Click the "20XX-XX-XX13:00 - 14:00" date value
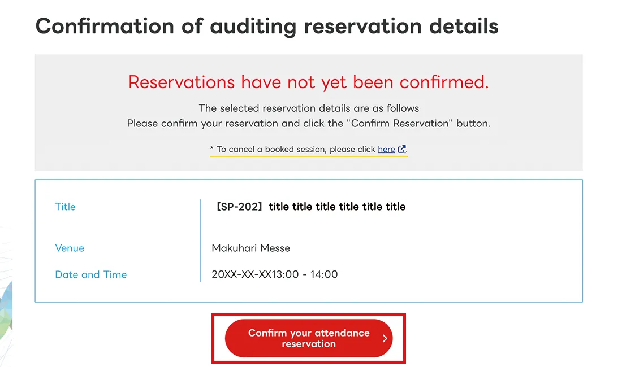 [274, 274]
